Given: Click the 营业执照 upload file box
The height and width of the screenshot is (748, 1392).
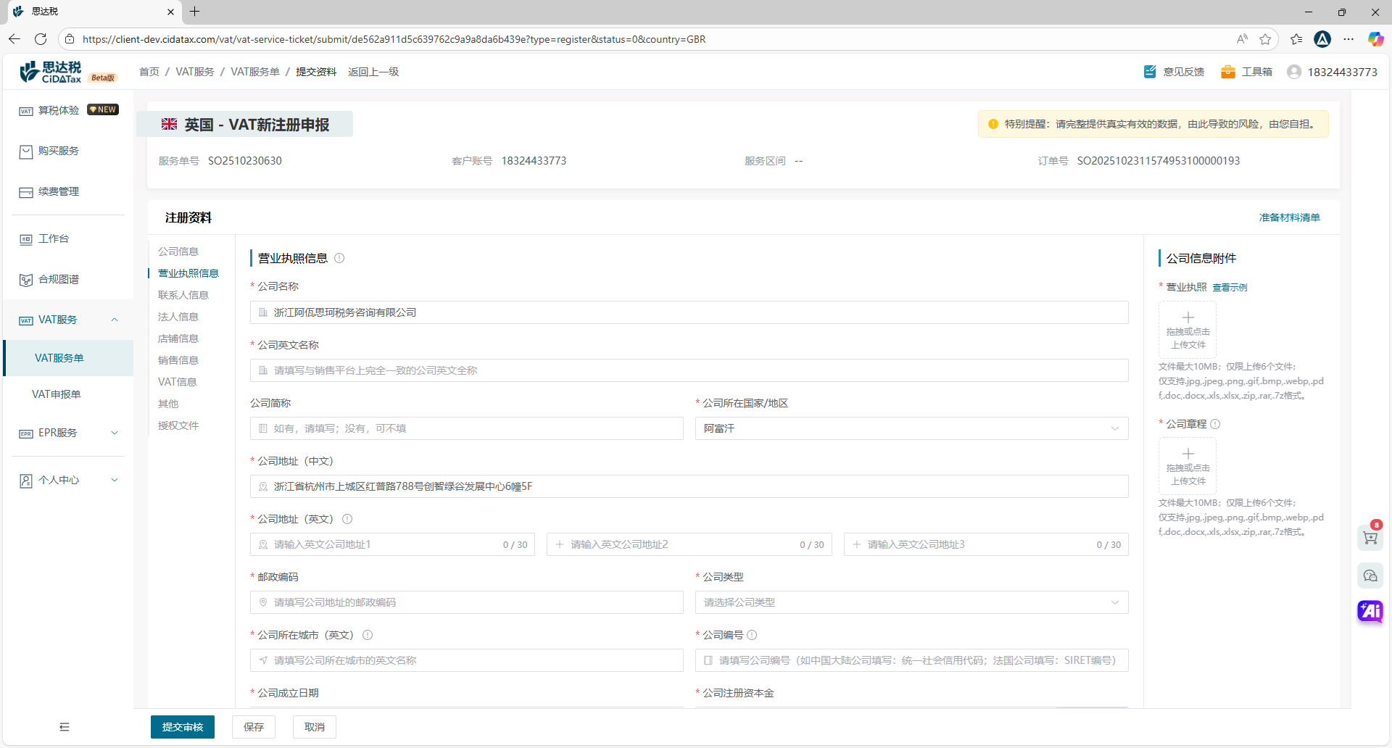Looking at the screenshot, I should pos(1188,330).
